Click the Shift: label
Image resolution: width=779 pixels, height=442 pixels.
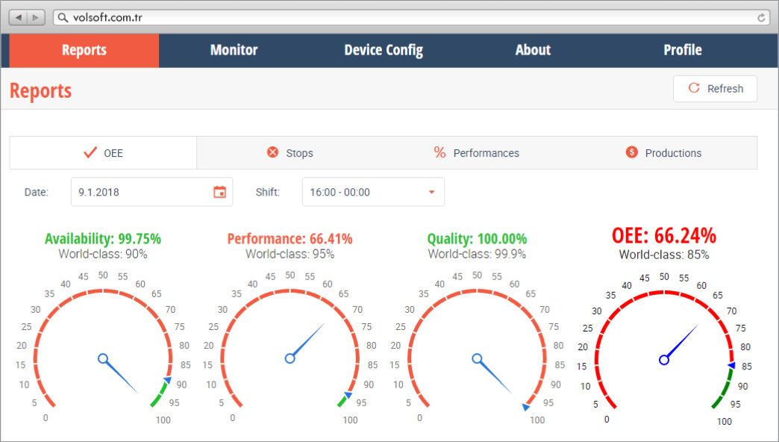267,193
